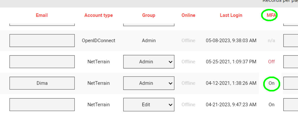Click the OpenIDConnect account type cell

pyautogui.click(x=98, y=41)
